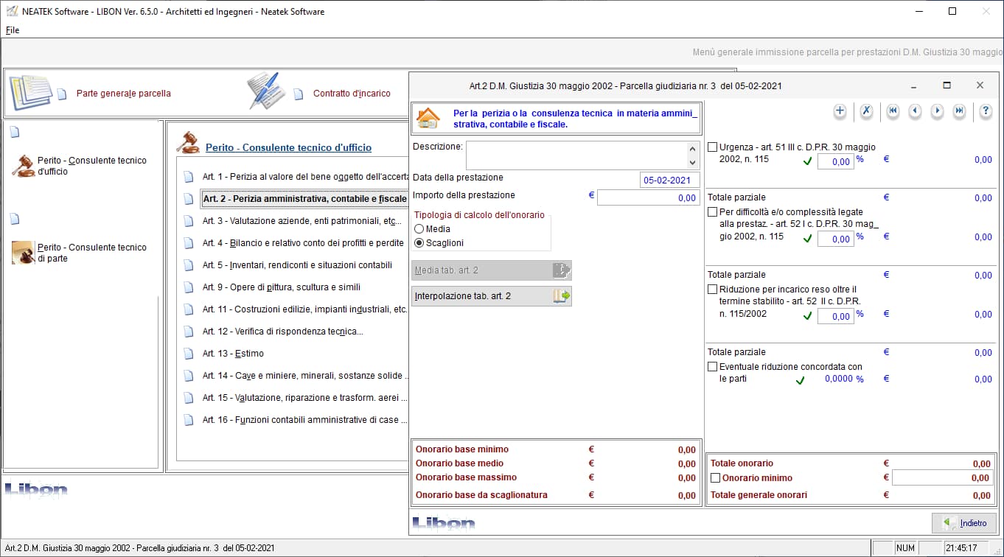
Task: Click the document icon next to Art. 5
Action: pyautogui.click(x=189, y=265)
